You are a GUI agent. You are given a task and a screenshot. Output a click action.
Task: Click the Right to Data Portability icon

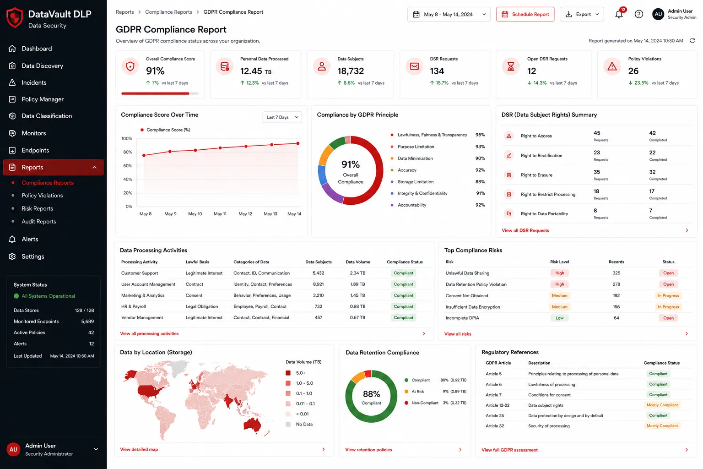coord(508,214)
